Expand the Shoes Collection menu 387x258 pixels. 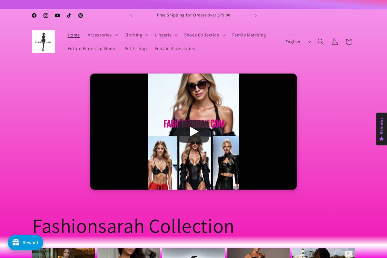tap(205, 35)
